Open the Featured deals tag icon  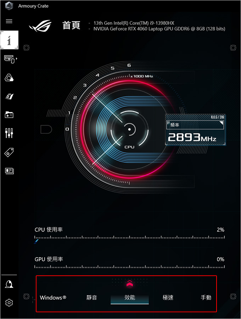[9, 152]
